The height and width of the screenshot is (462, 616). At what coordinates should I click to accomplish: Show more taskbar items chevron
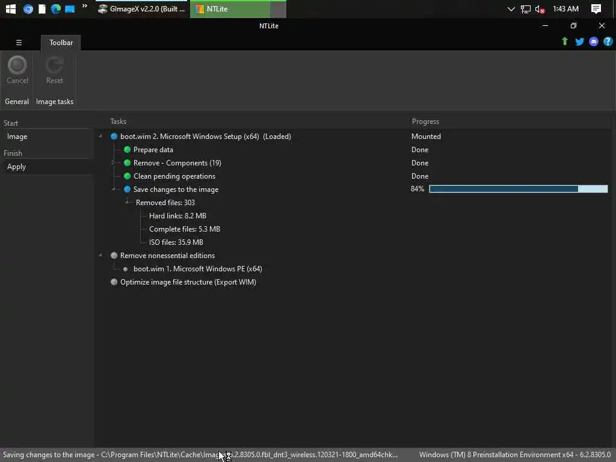click(x=84, y=6)
